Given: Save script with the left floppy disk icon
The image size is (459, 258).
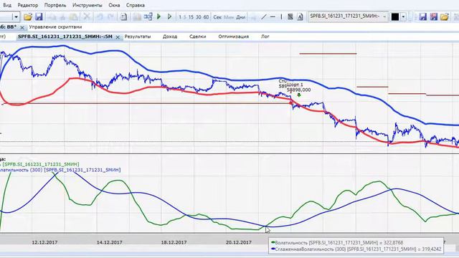Looking at the screenshot, I should click(39, 16).
